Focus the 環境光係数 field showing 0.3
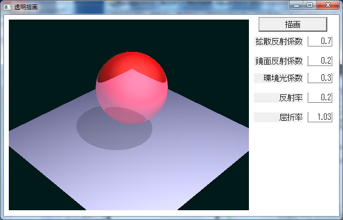The height and width of the screenshot is (220, 343). (x=320, y=78)
